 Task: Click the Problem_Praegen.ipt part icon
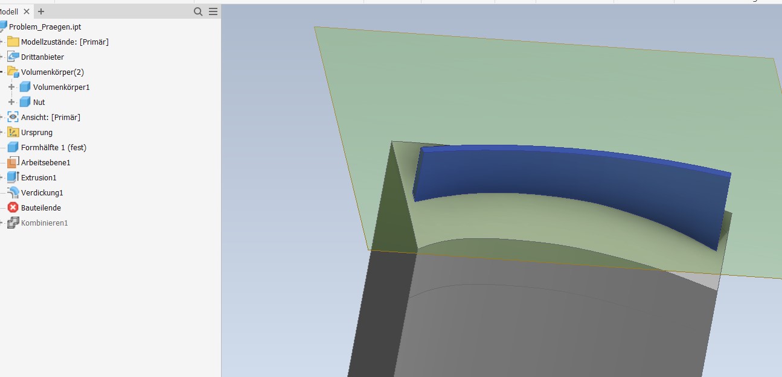2,27
